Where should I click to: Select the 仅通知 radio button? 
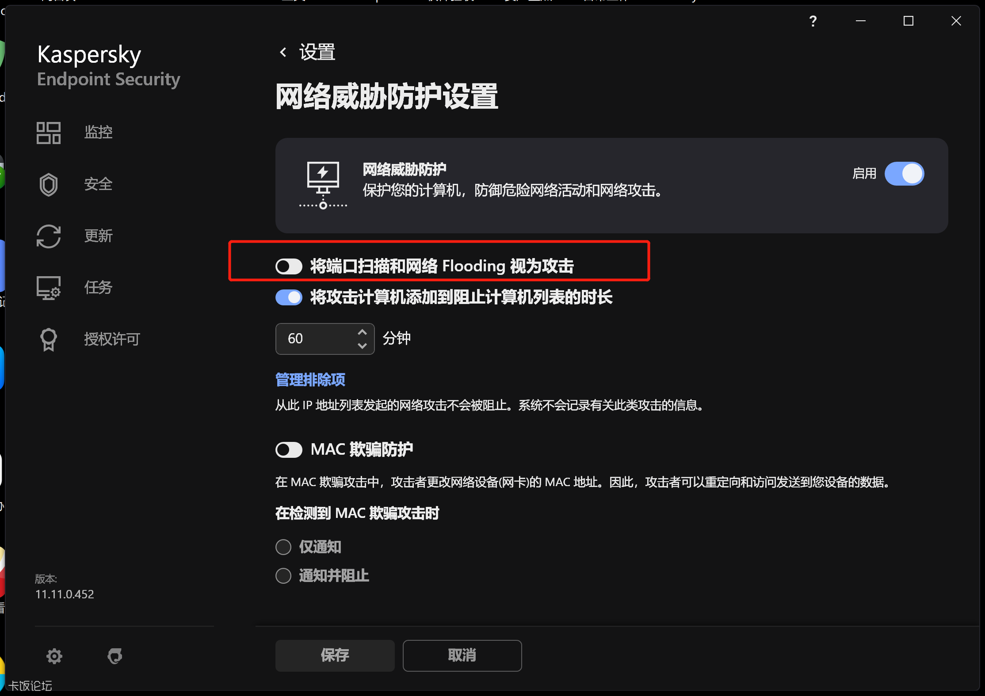pos(283,547)
